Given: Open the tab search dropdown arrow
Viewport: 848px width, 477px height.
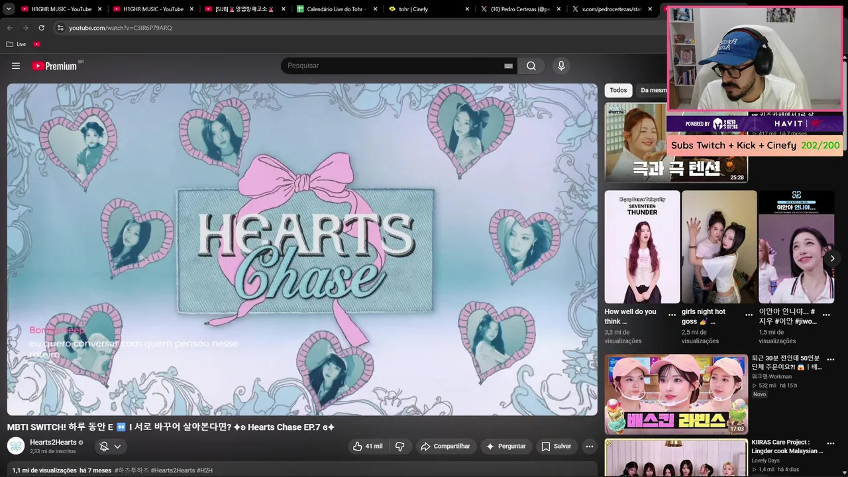Looking at the screenshot, I should [x=9, y=9].
